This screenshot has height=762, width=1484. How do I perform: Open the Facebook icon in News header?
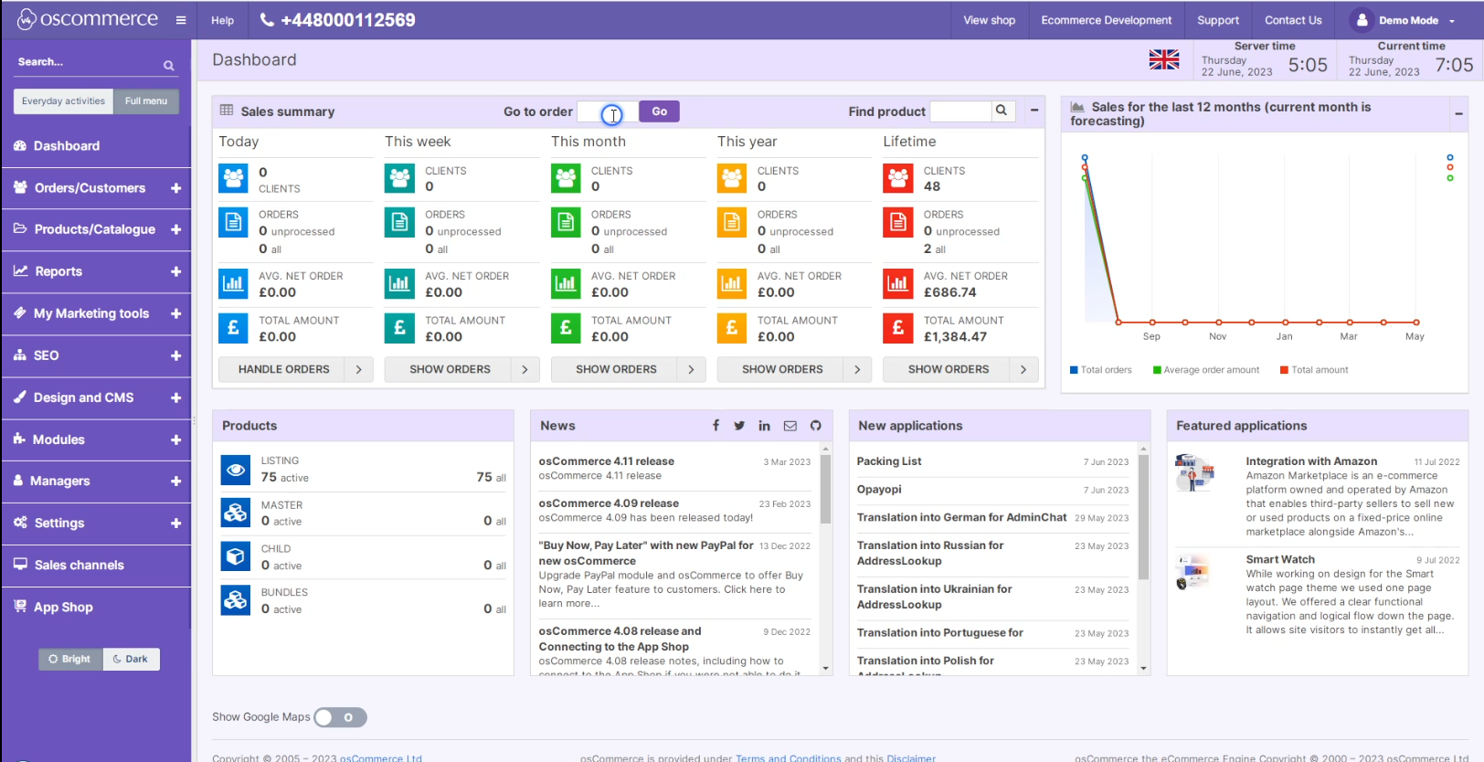coord(715,426)
